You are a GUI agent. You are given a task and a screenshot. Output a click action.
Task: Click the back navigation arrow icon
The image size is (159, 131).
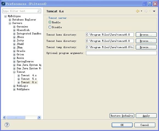tap(138, 11)
